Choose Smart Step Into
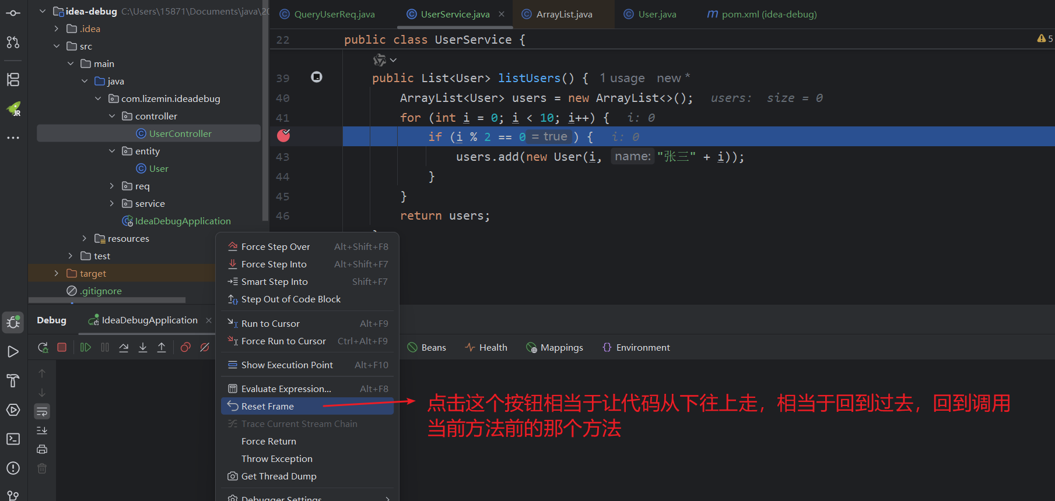 pos(307,281)
